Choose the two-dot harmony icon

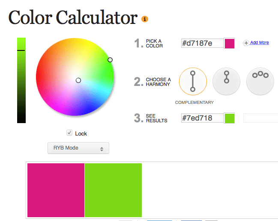(227, 81)
